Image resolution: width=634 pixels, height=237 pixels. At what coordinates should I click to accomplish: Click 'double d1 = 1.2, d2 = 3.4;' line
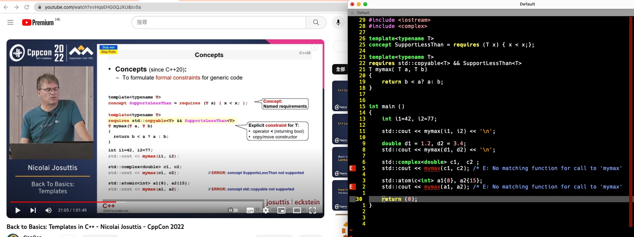click(424, 143)
